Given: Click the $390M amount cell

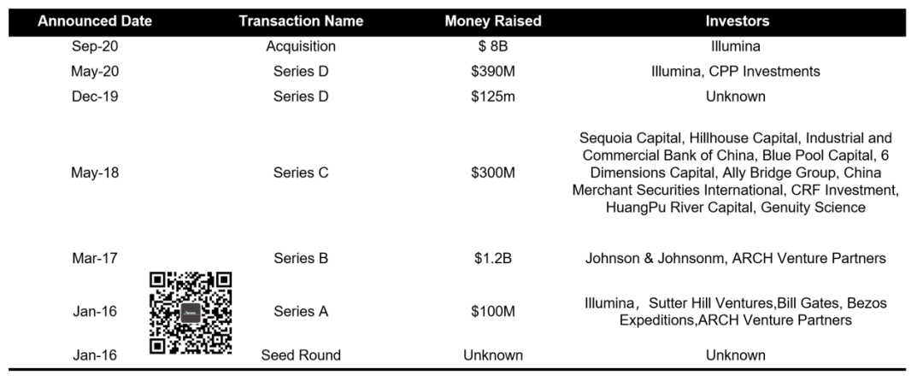Looking at the screenshot, I should click(x=492, y=72).
